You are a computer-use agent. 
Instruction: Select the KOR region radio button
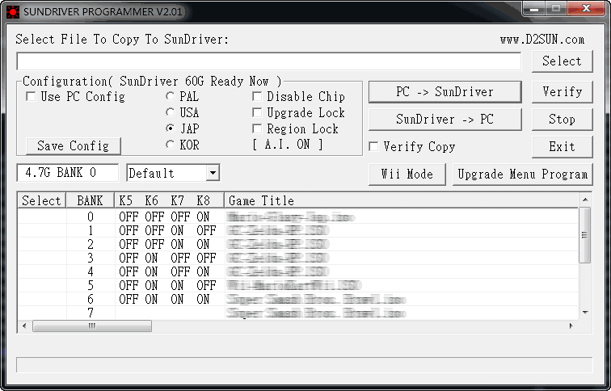(x=171, y=145)
